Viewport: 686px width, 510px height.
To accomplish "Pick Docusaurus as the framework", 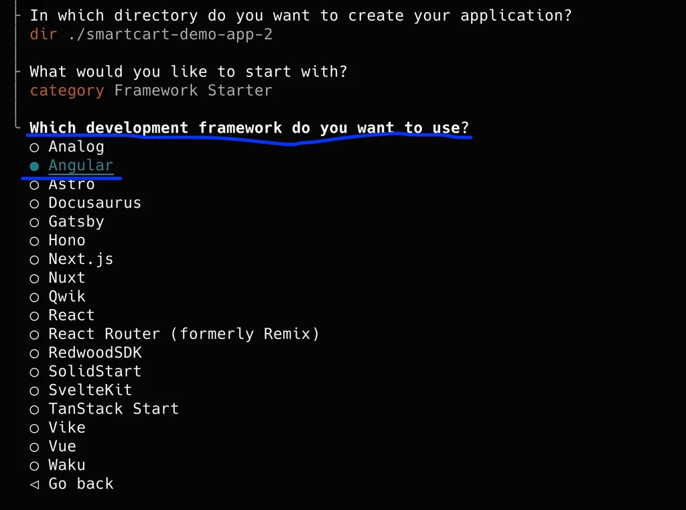I will coord(86,203).
